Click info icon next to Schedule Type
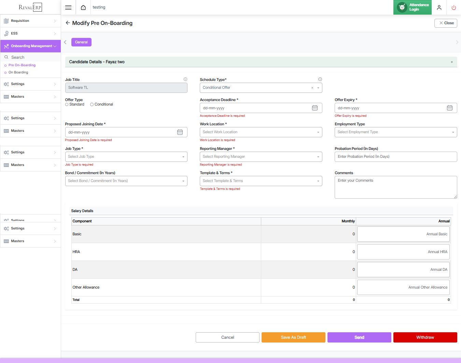The image size is (461, 363). coord(320,79)
